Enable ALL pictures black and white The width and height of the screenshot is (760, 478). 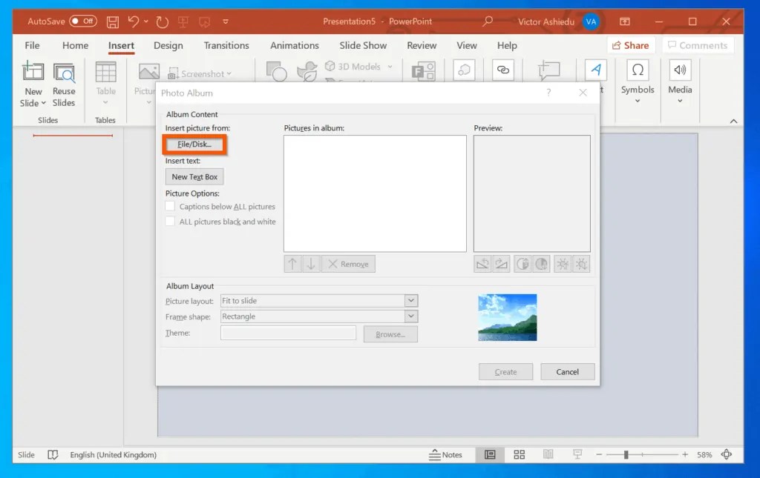coord(168,221)
